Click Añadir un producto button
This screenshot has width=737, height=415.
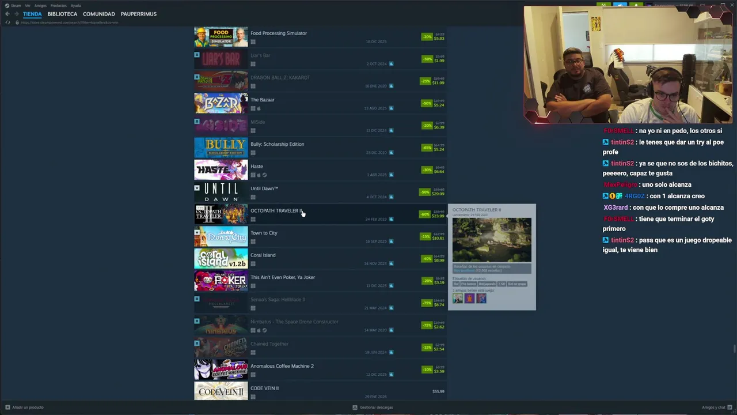point(24,408)
